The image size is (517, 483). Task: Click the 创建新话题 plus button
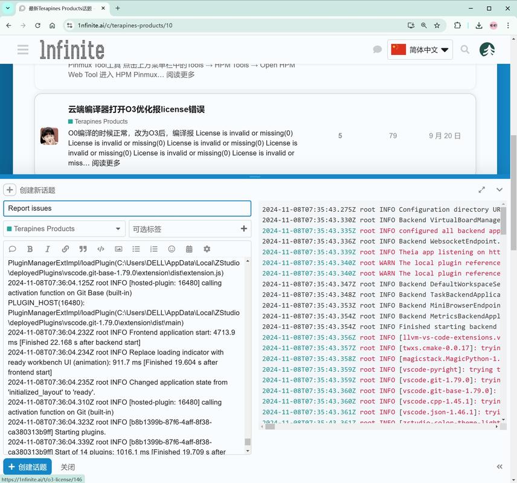pyautogui.click(x=10, y=190)
